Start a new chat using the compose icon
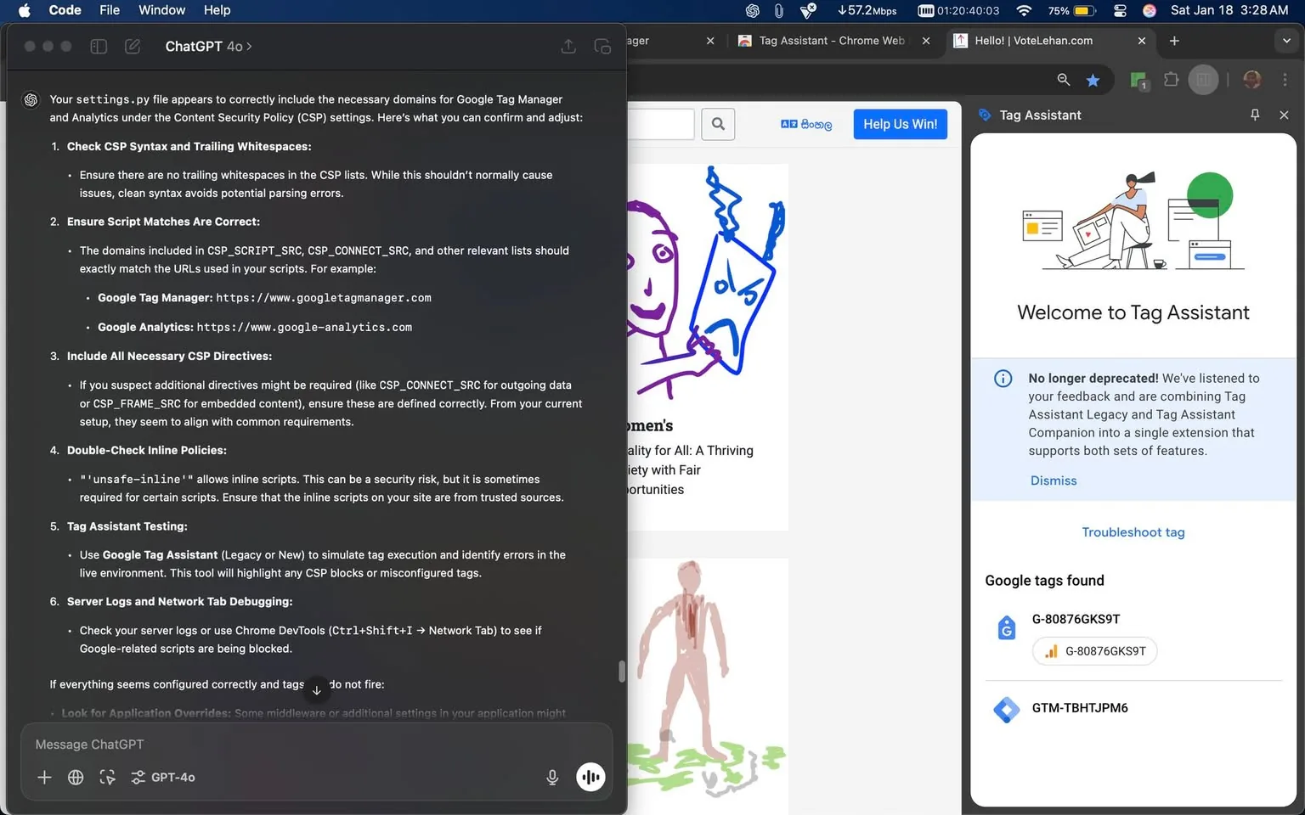 pos(133,46)
